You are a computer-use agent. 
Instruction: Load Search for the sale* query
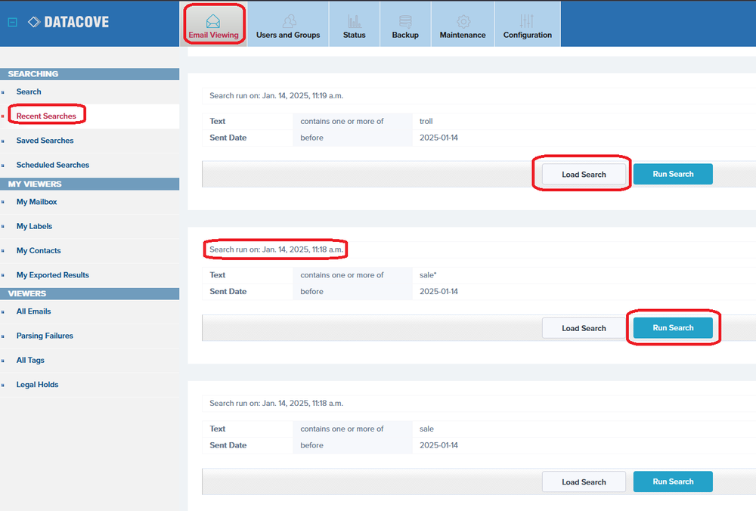click(x=584, y=328)
